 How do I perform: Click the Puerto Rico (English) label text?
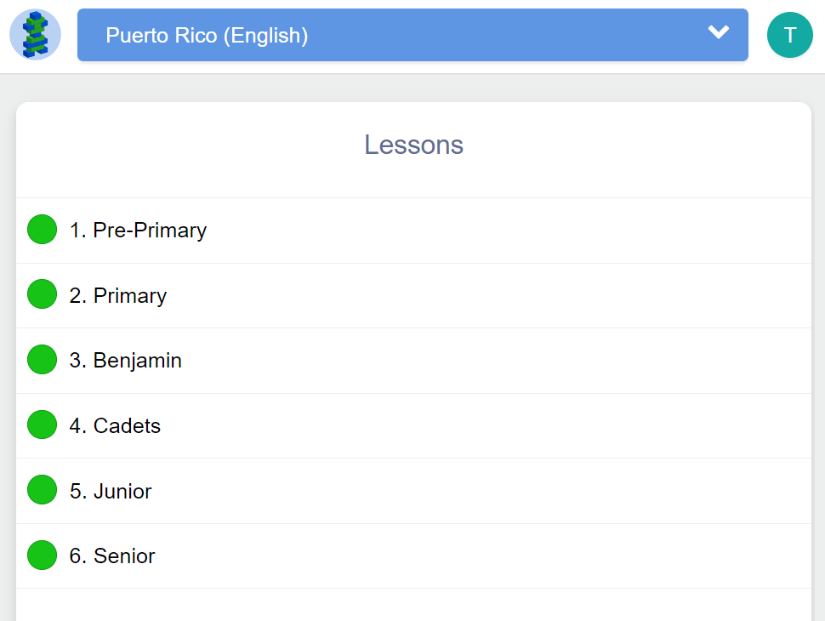[207, 36]
